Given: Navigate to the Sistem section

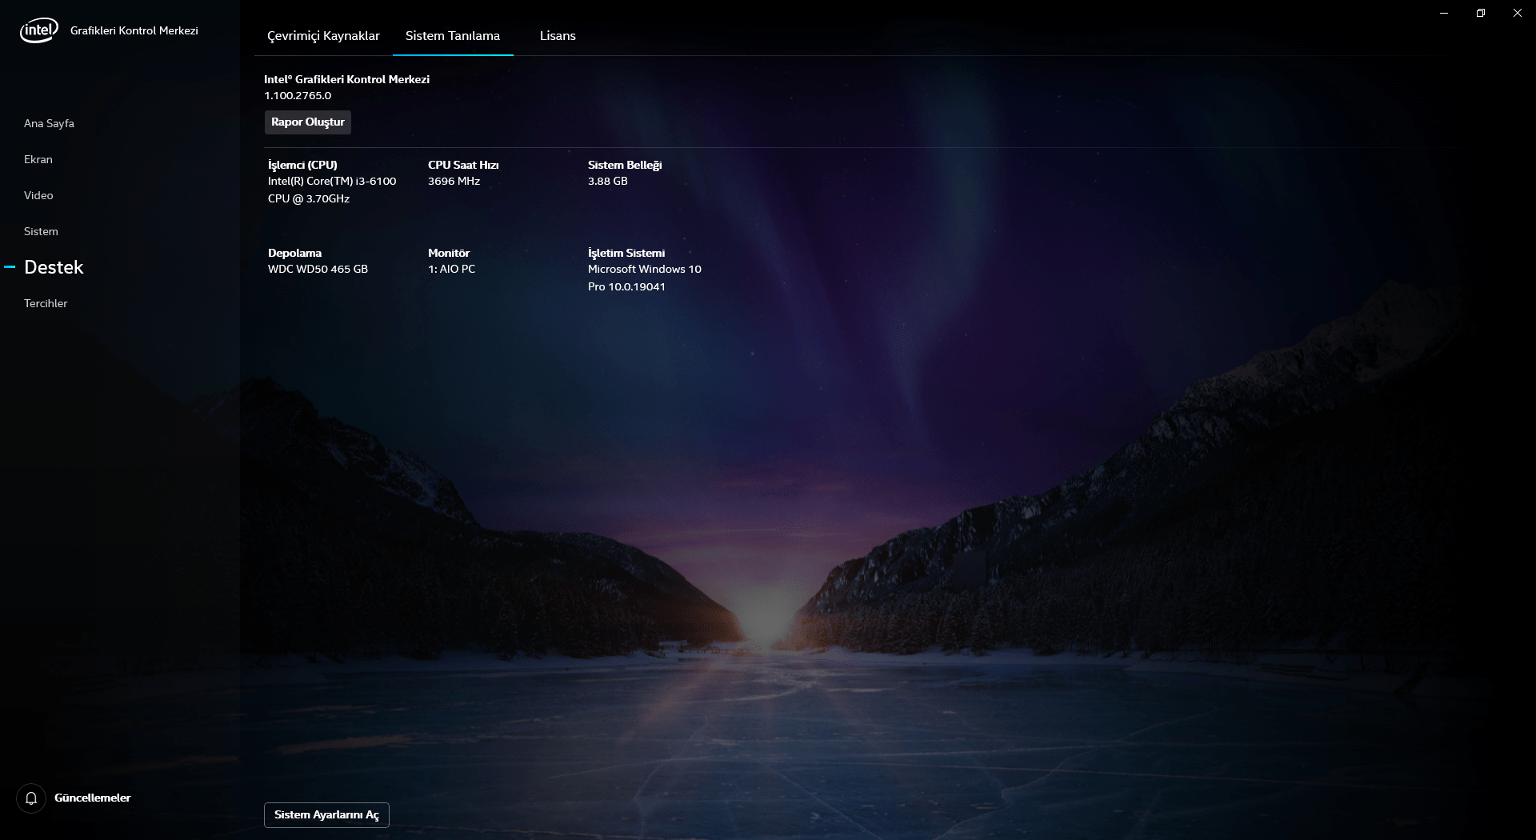Looking at the screenshot, I should pos(41,231).
